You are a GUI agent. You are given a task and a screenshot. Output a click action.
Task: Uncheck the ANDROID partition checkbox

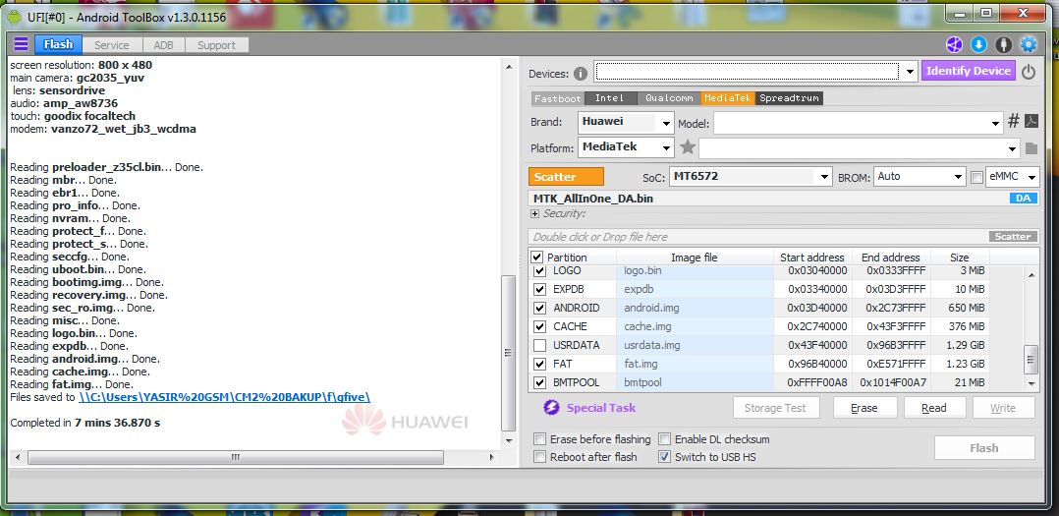[x=539, y=308]
